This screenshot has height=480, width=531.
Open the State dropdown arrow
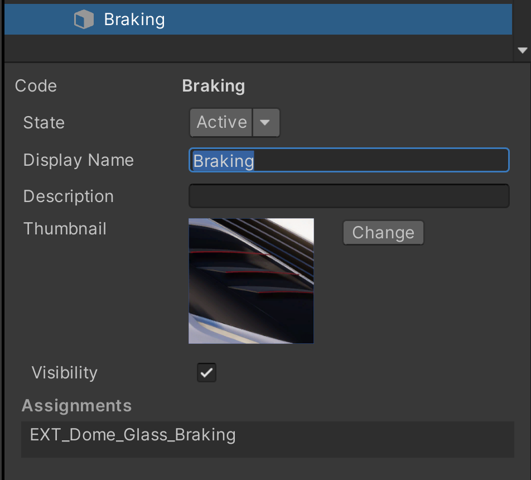[266, 122]
